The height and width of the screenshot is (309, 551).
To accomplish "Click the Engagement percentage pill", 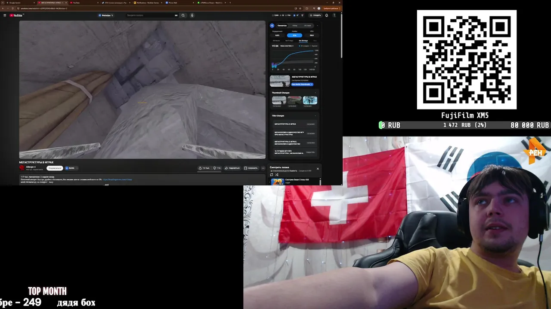I will [x=277, y=35].
